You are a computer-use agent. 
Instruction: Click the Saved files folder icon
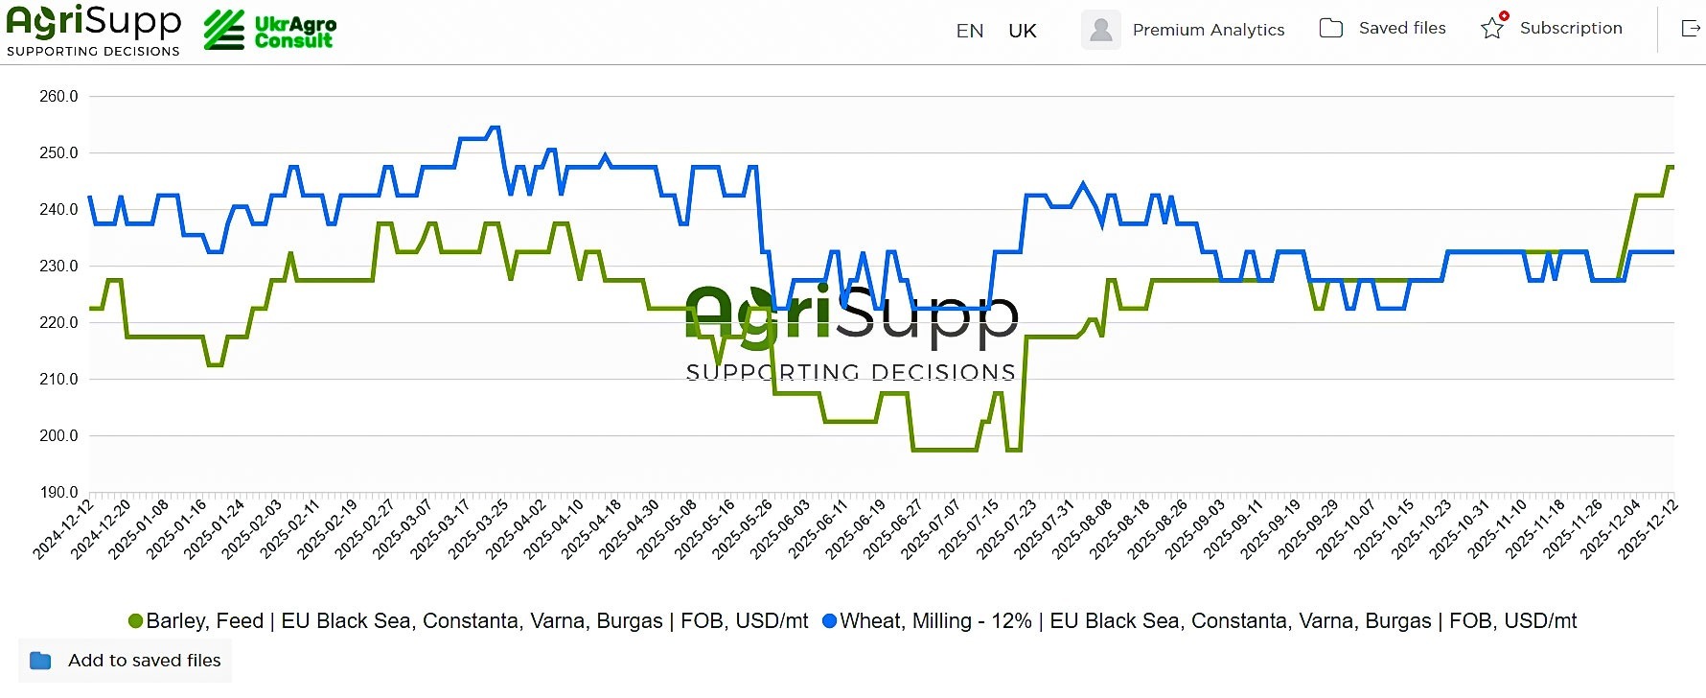pyautogui.click(x=1331, y=29)
